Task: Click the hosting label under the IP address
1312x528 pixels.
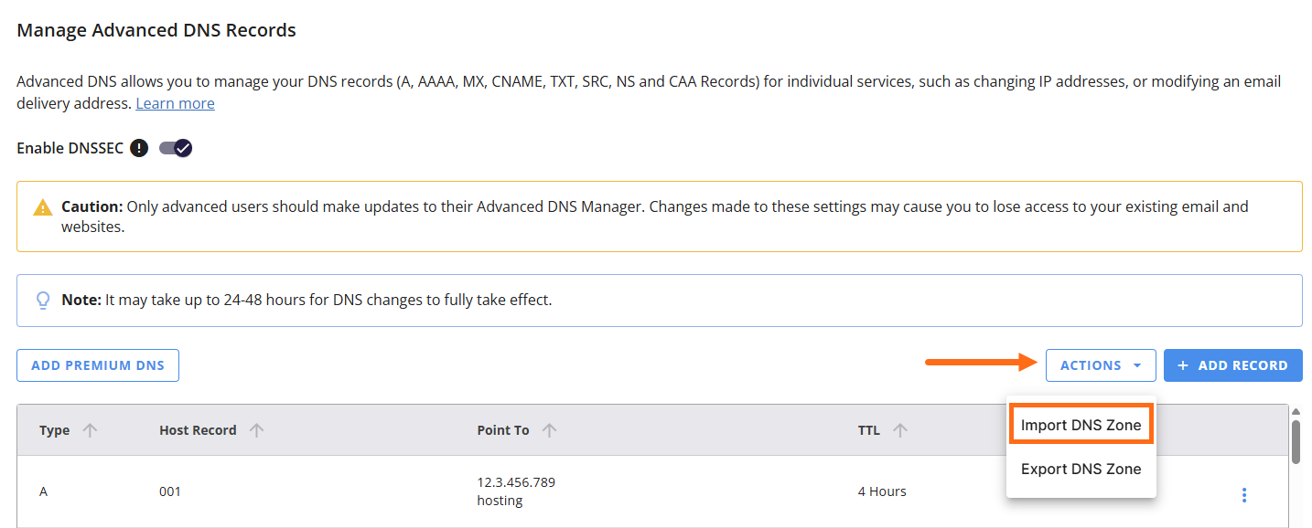Action: pyautogui.click(x=500, y=501)
